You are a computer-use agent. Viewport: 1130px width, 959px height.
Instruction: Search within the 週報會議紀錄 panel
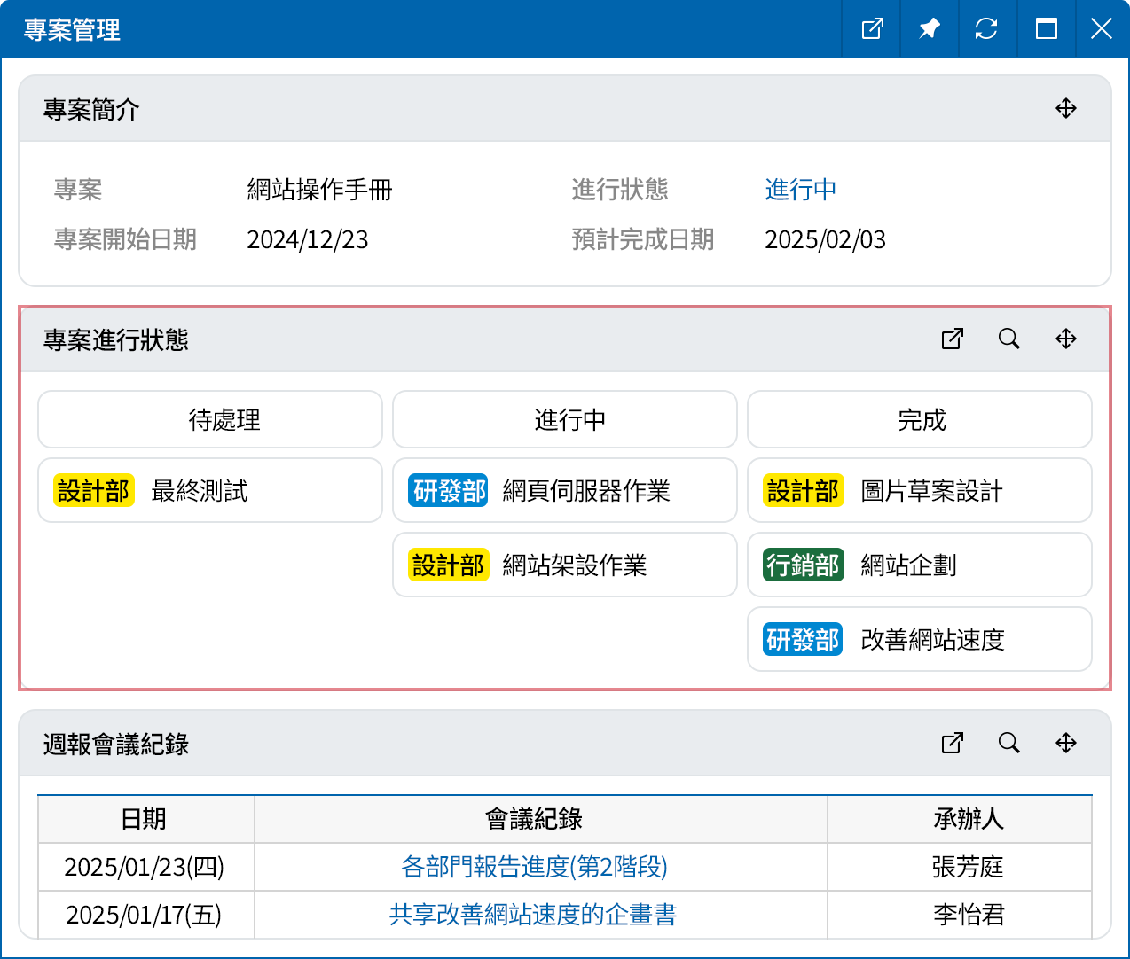(1008, 744)
